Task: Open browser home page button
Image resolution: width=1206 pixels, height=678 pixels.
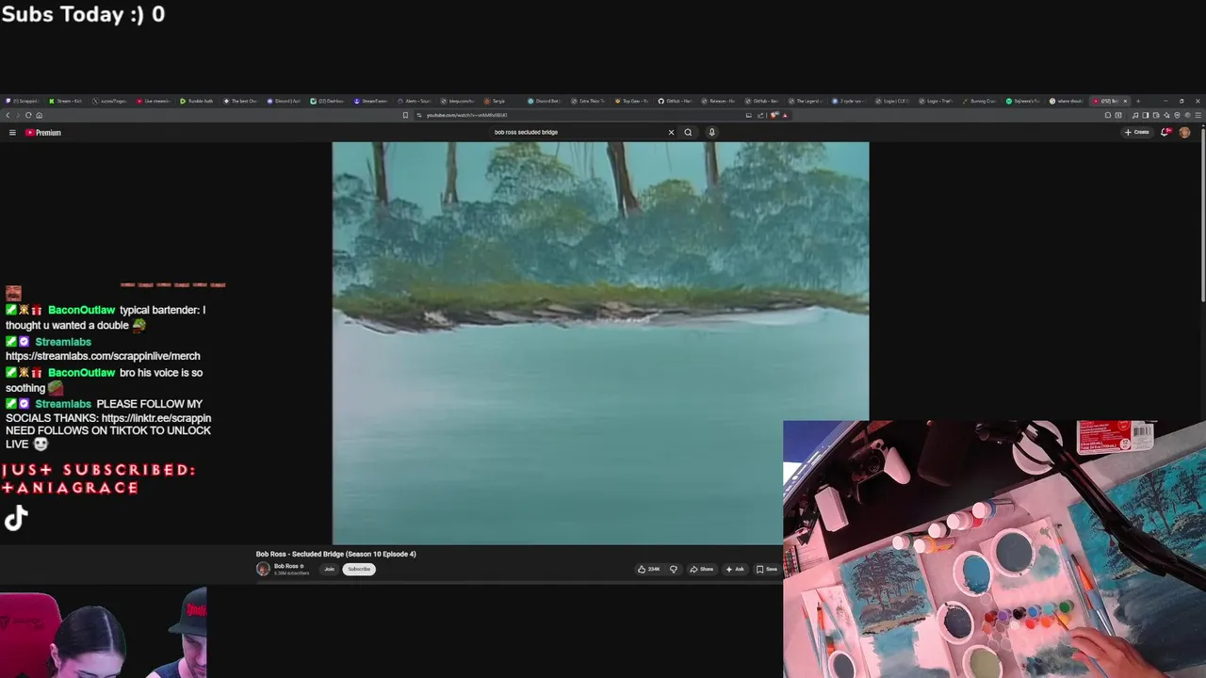Action: coord(39,115)
